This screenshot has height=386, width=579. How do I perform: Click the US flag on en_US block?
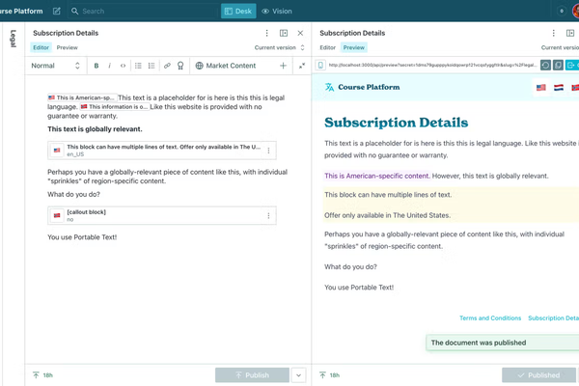point(57,151)
